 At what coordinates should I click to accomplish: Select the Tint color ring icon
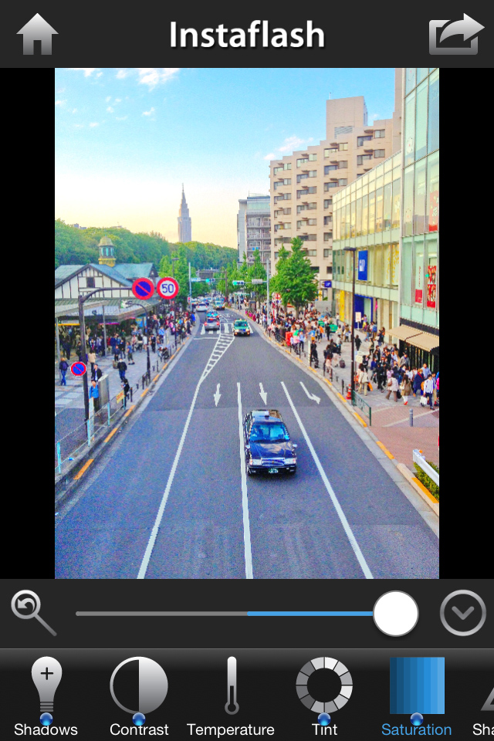[324, 684]
